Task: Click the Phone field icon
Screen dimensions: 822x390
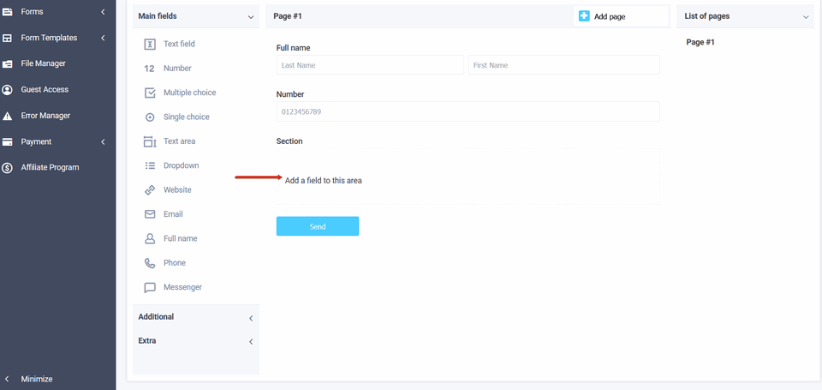Action: 150,263
